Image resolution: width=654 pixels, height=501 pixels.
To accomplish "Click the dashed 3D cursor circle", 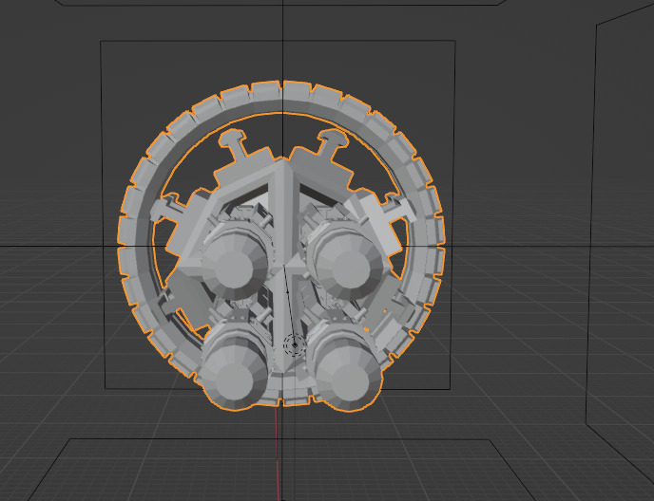I will tap(295, 344).
